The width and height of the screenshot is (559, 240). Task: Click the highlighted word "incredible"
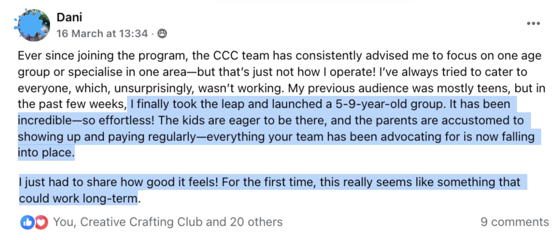tap(45, 120)
